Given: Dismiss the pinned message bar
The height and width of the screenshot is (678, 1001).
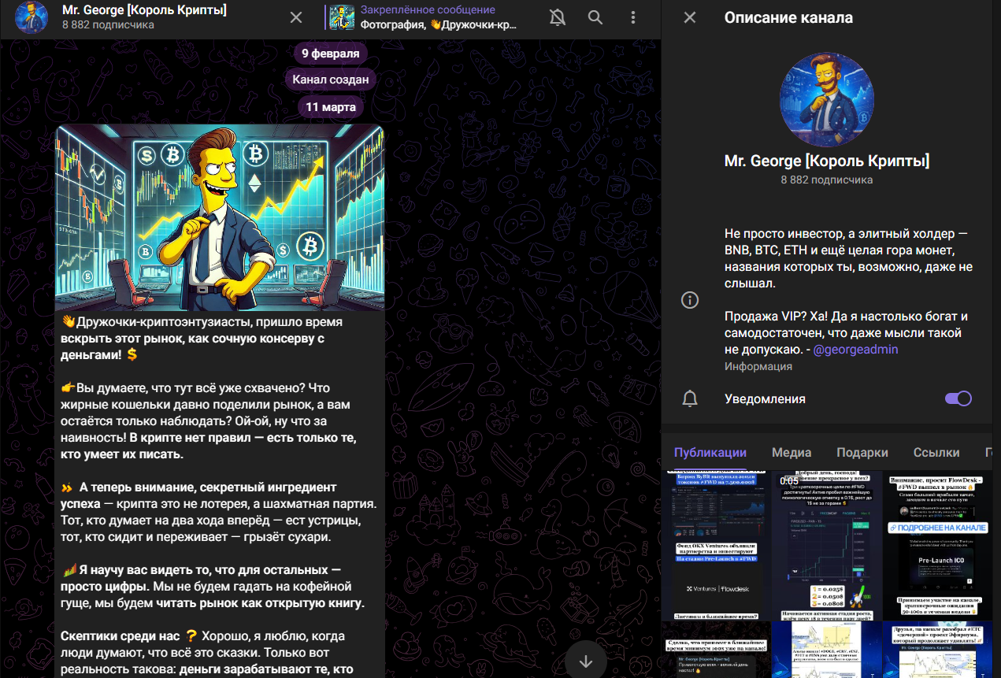Looking at the screenshot, I should click(295, 17).
